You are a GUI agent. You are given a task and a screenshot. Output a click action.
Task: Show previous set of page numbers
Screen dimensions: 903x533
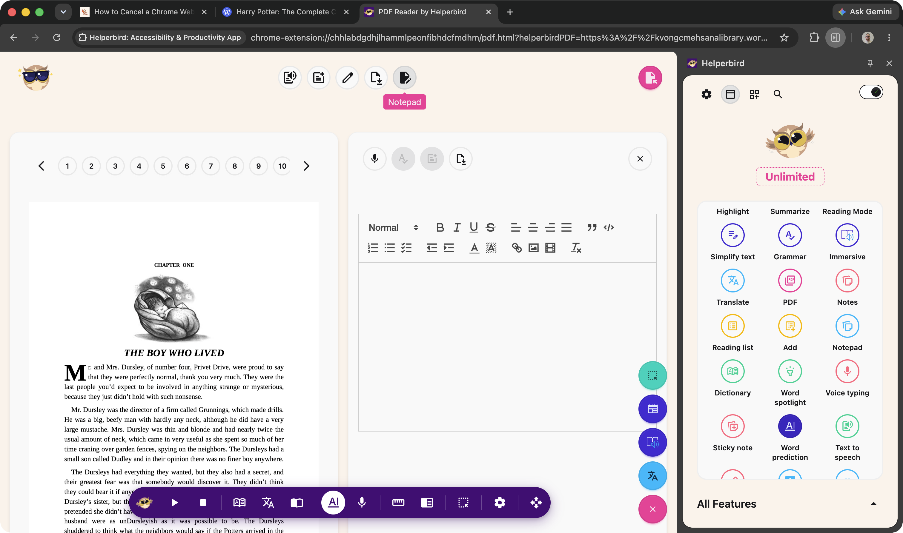point(41,166)
